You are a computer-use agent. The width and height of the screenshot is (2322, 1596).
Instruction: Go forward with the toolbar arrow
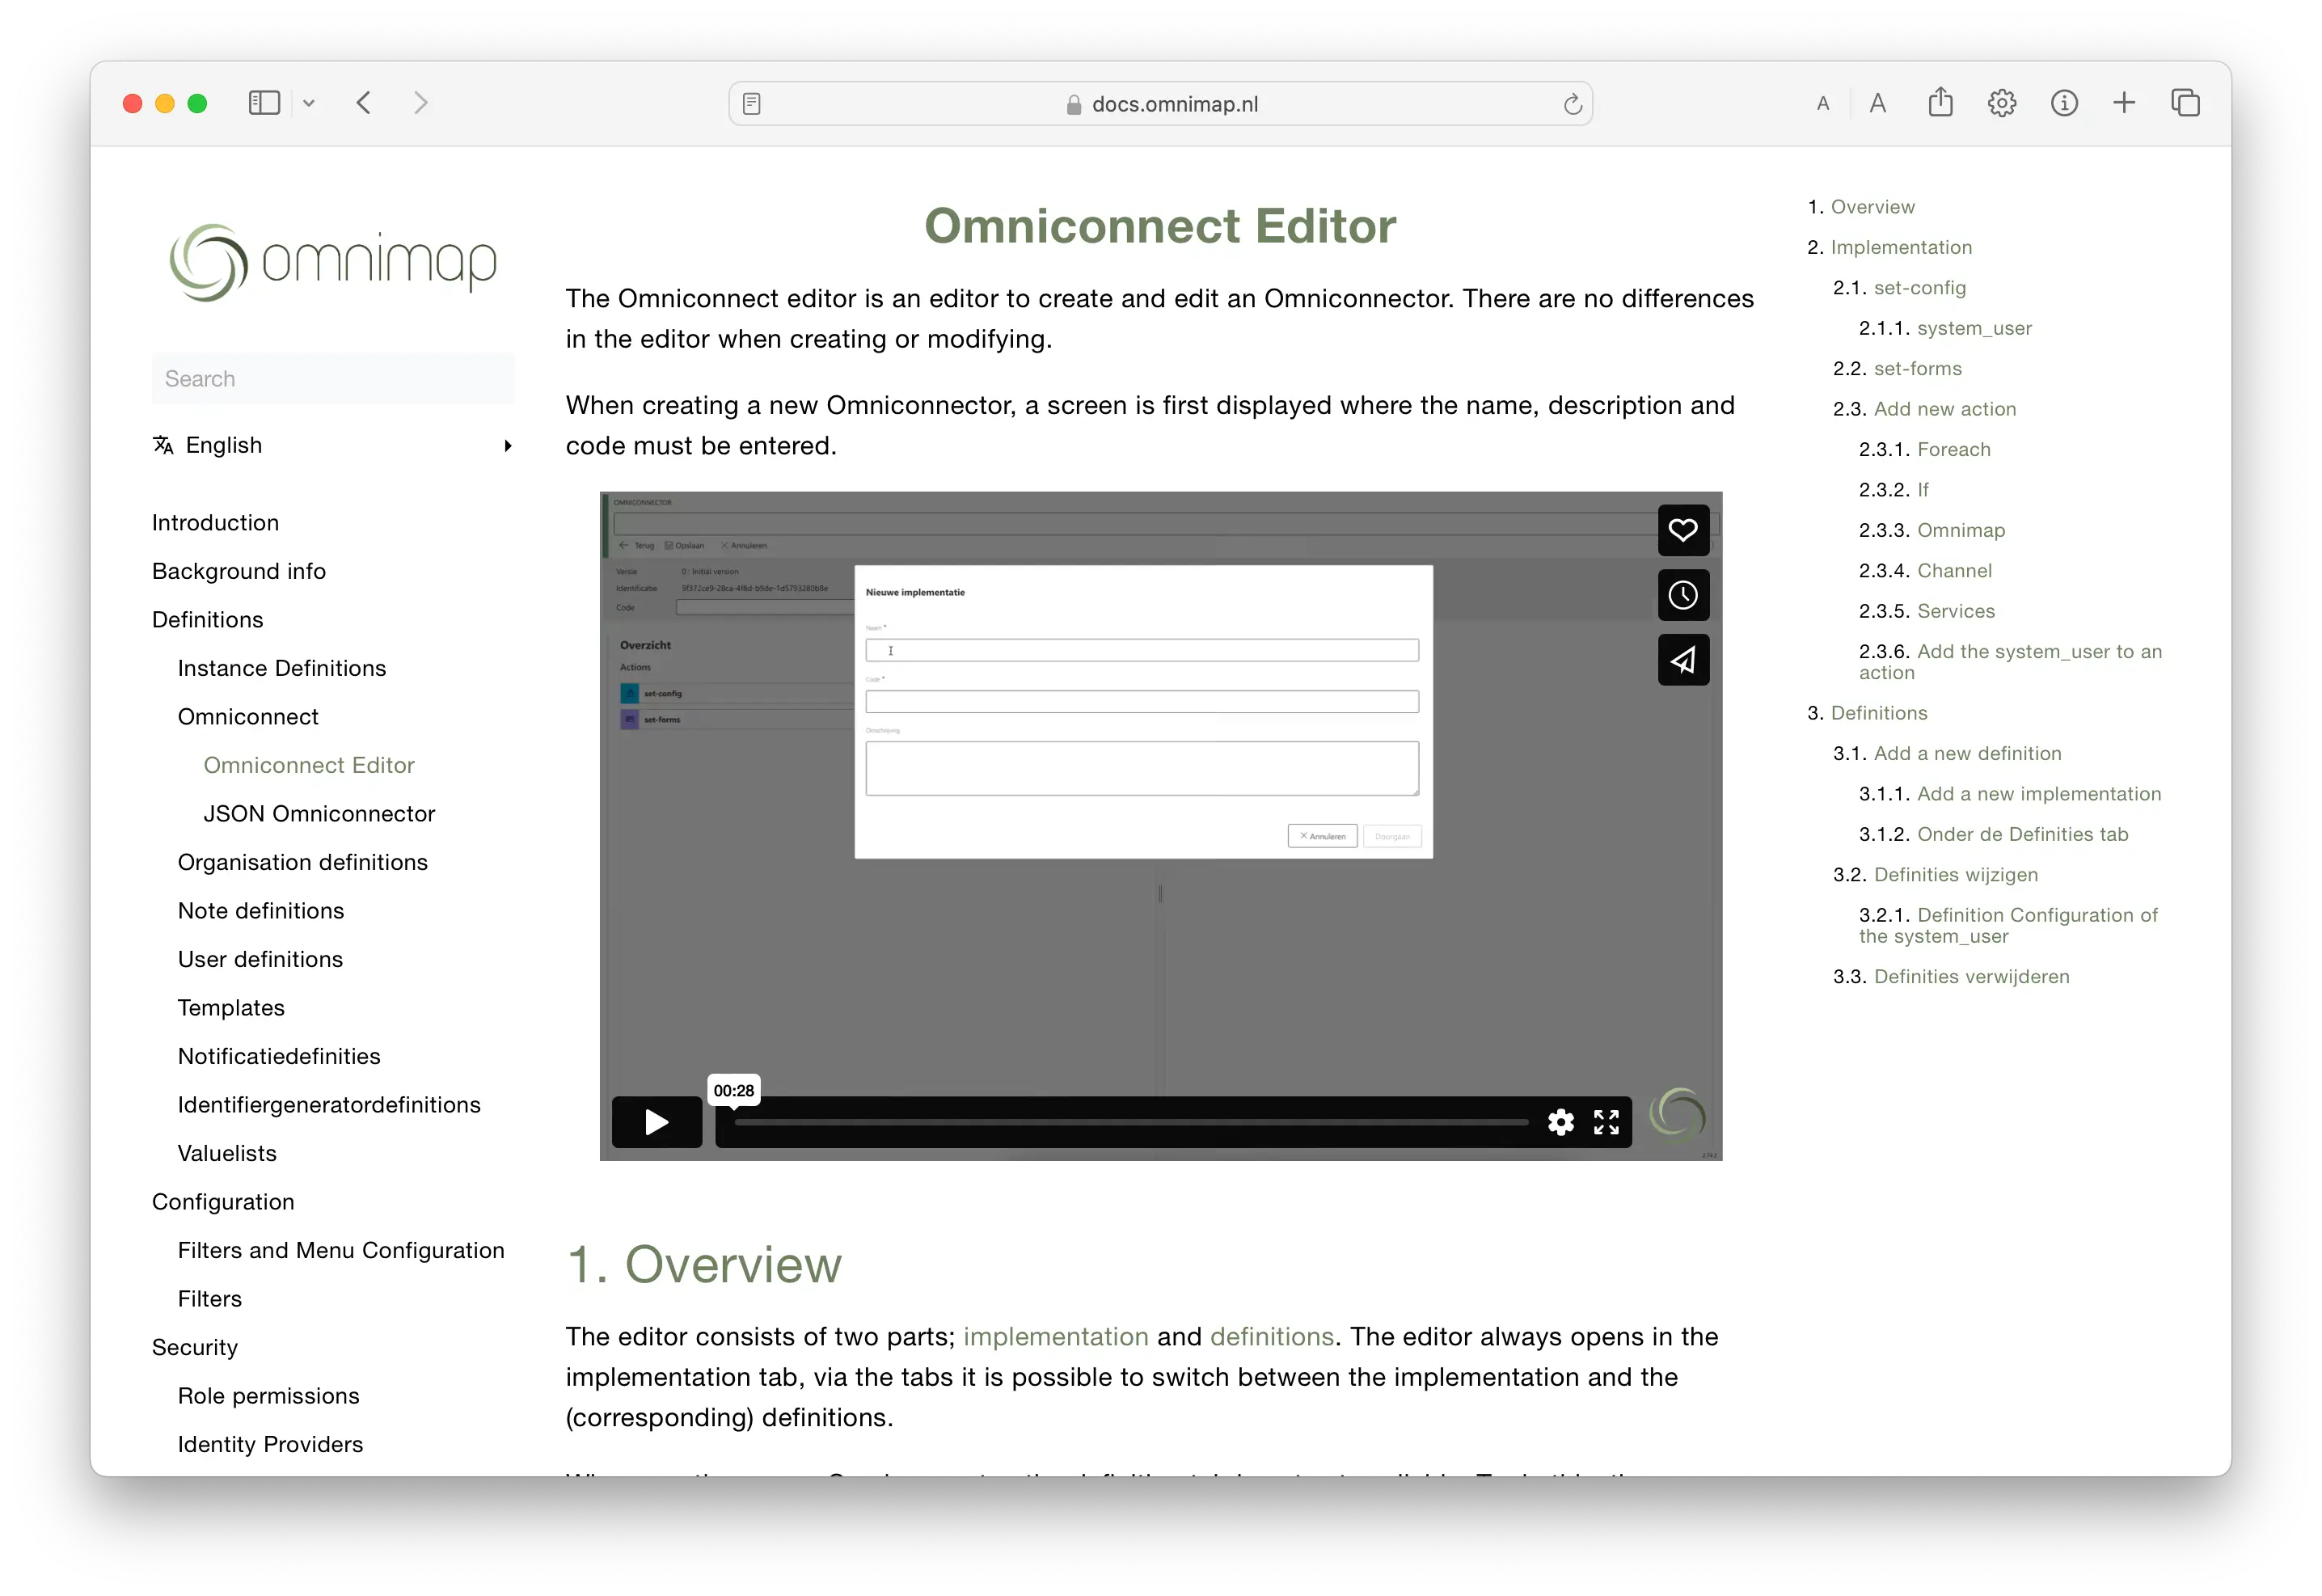(x=421, y=103)
